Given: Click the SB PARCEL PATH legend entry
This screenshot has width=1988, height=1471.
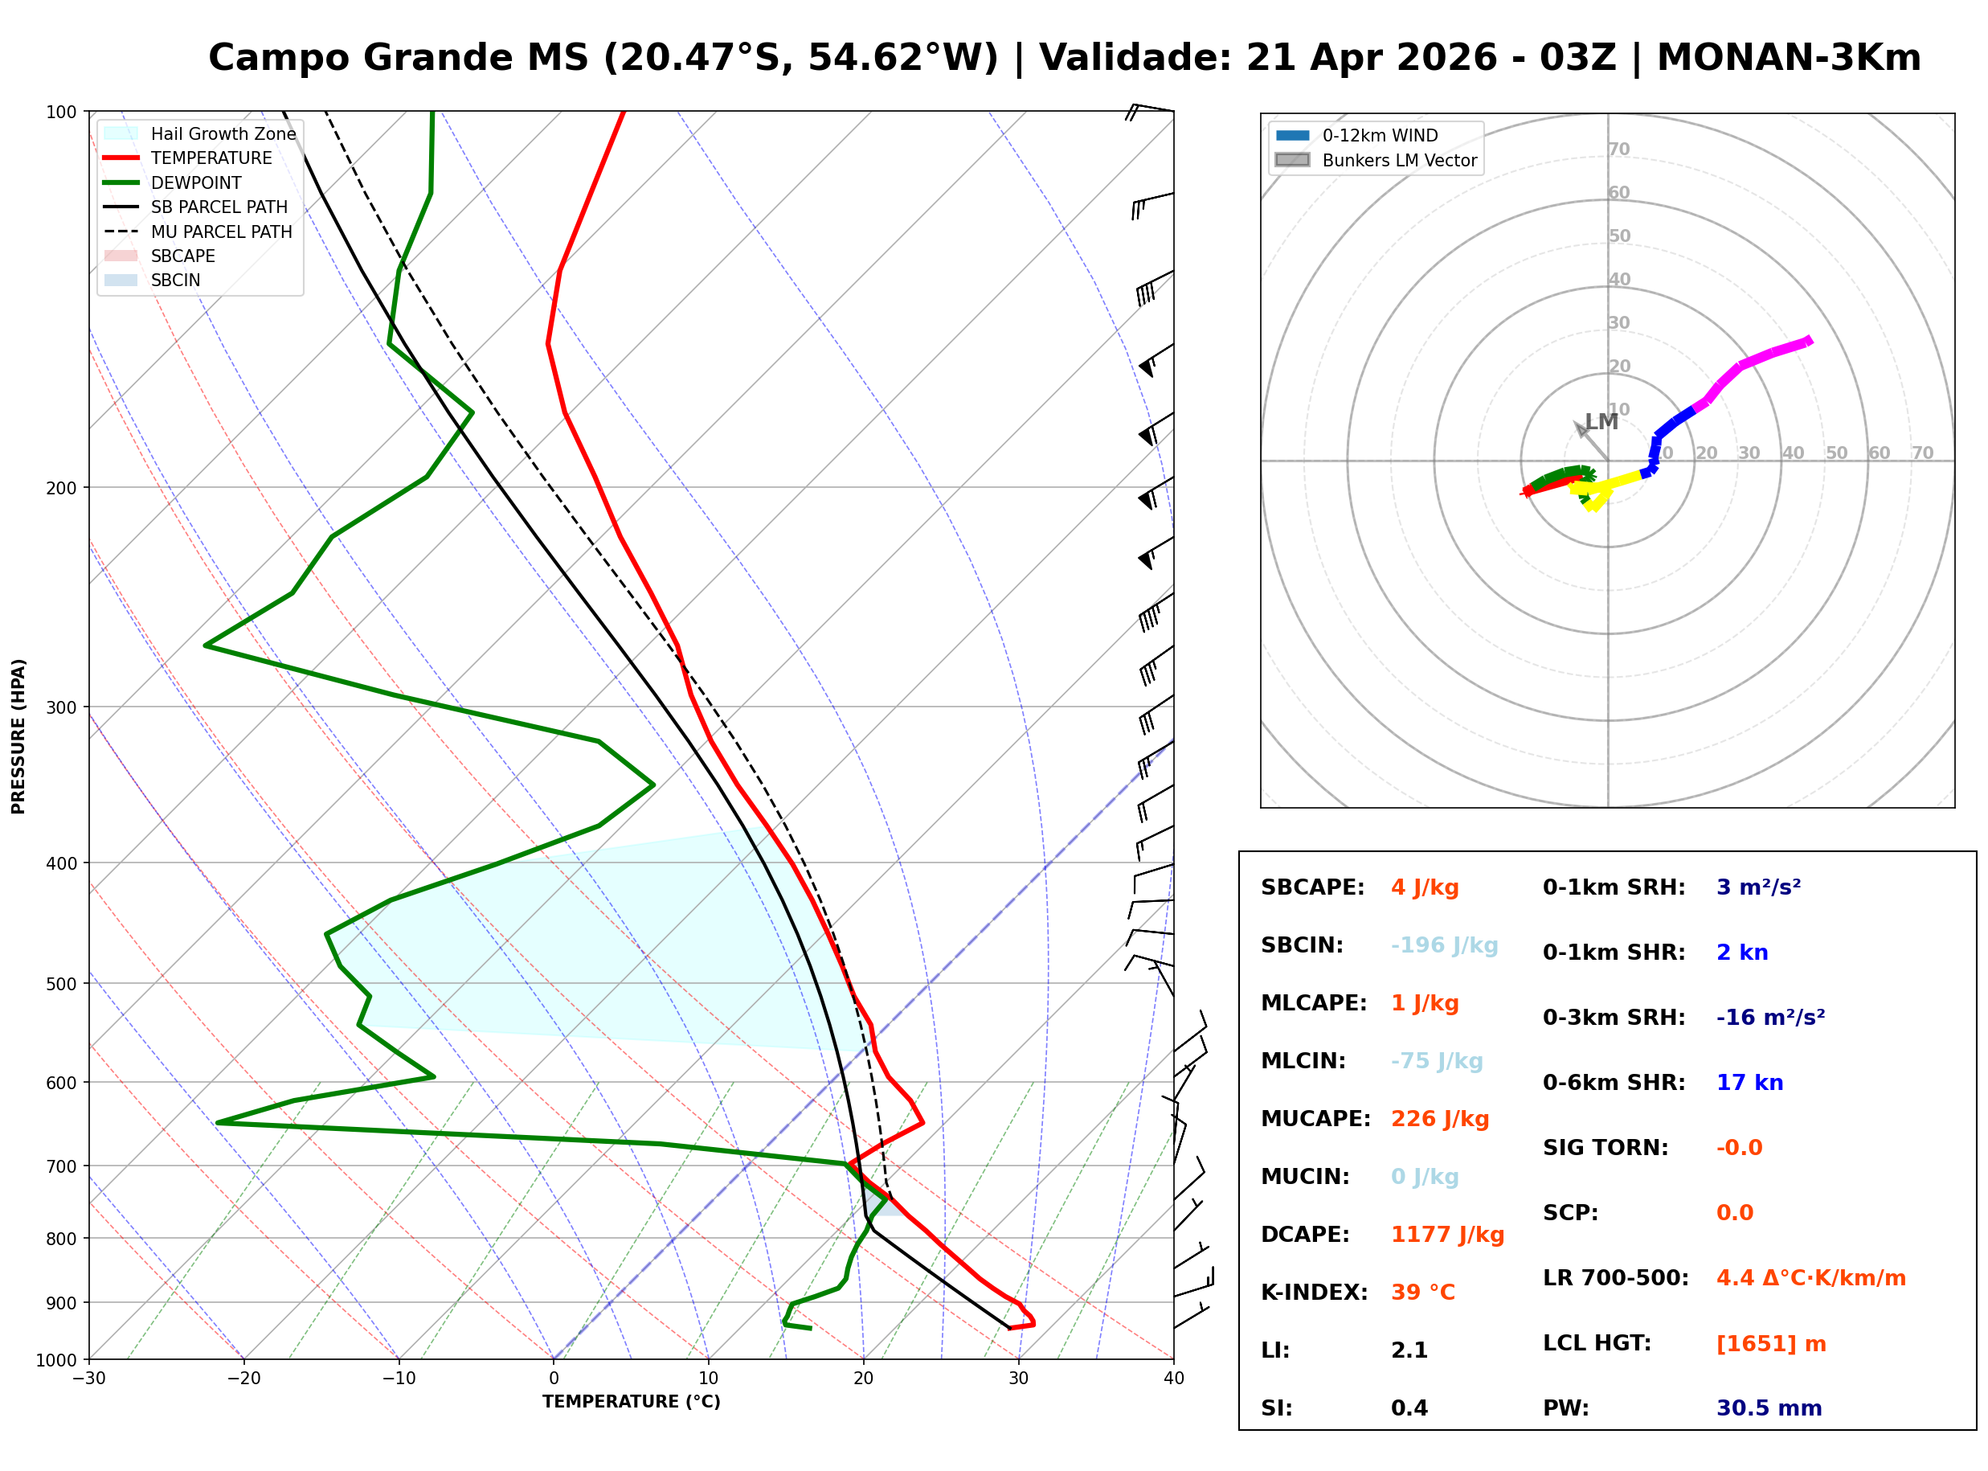Looking at the screenshot, I should (x=121, y=207).
